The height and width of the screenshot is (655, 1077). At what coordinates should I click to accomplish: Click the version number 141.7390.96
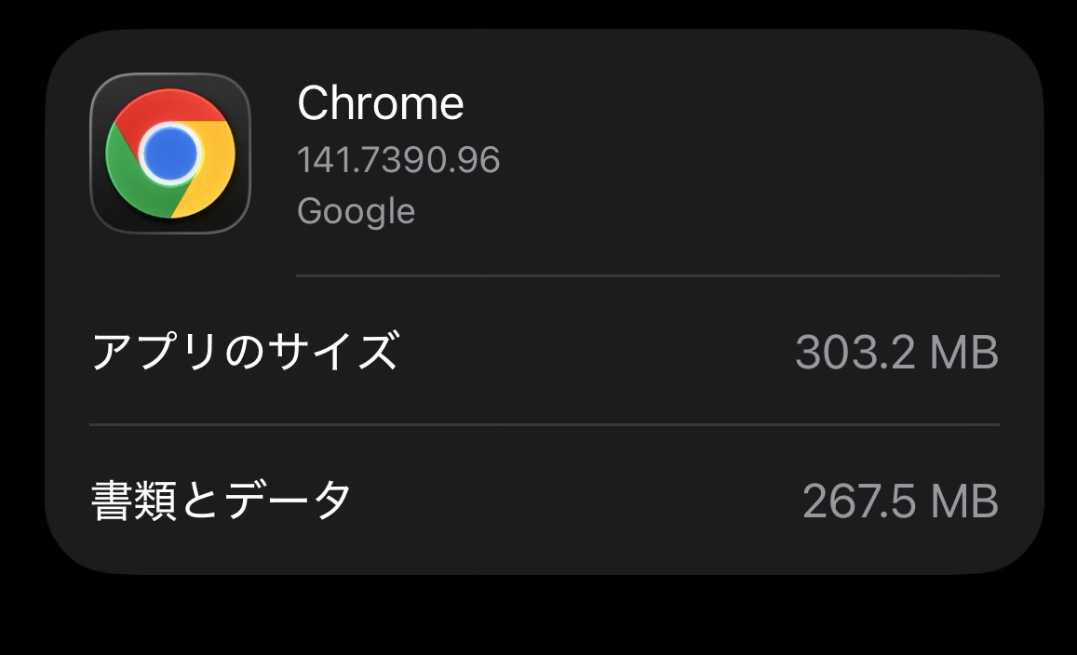(398, 160)
